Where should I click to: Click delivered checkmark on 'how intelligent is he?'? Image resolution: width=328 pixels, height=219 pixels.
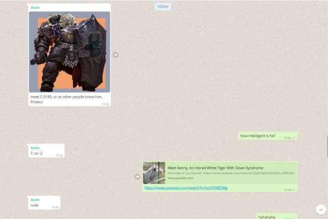click(294, 138)
